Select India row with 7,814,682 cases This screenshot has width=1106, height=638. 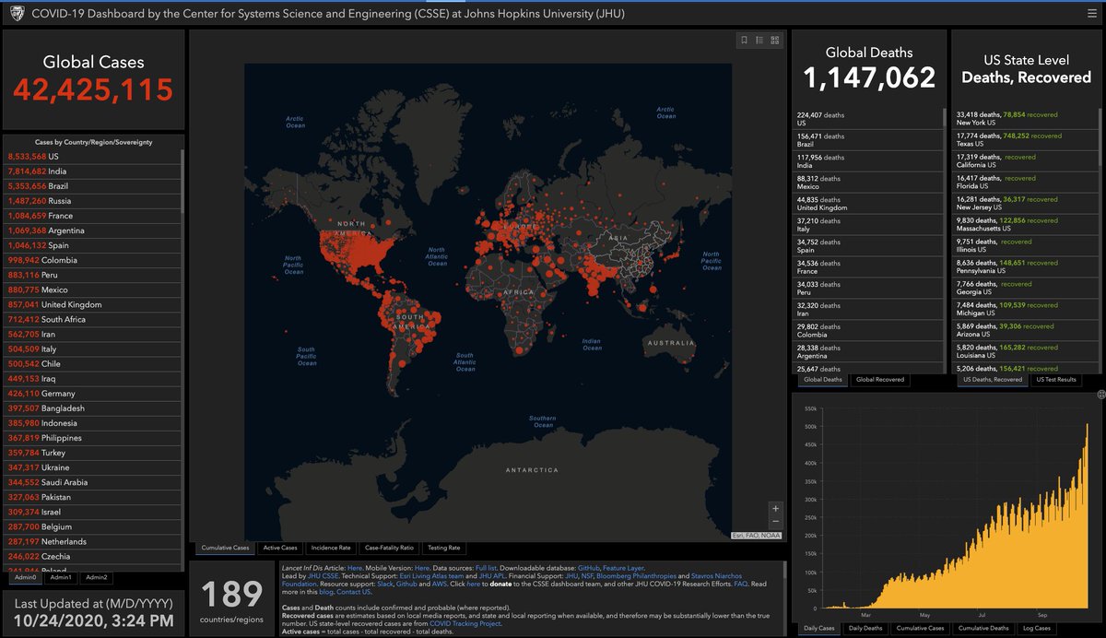click(x=92, y=171)
